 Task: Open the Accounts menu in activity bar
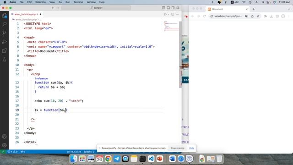coord(4,137)
